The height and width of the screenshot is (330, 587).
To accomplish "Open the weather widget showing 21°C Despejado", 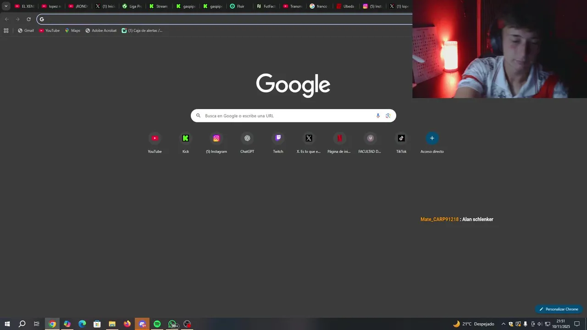I will pyautogui.click(x=474, y=324).
